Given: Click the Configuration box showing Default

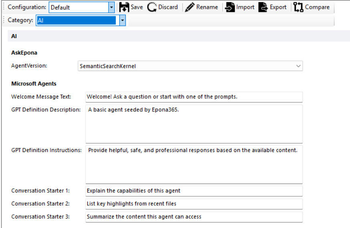Looking at the screenshot, I should (78, 7).
